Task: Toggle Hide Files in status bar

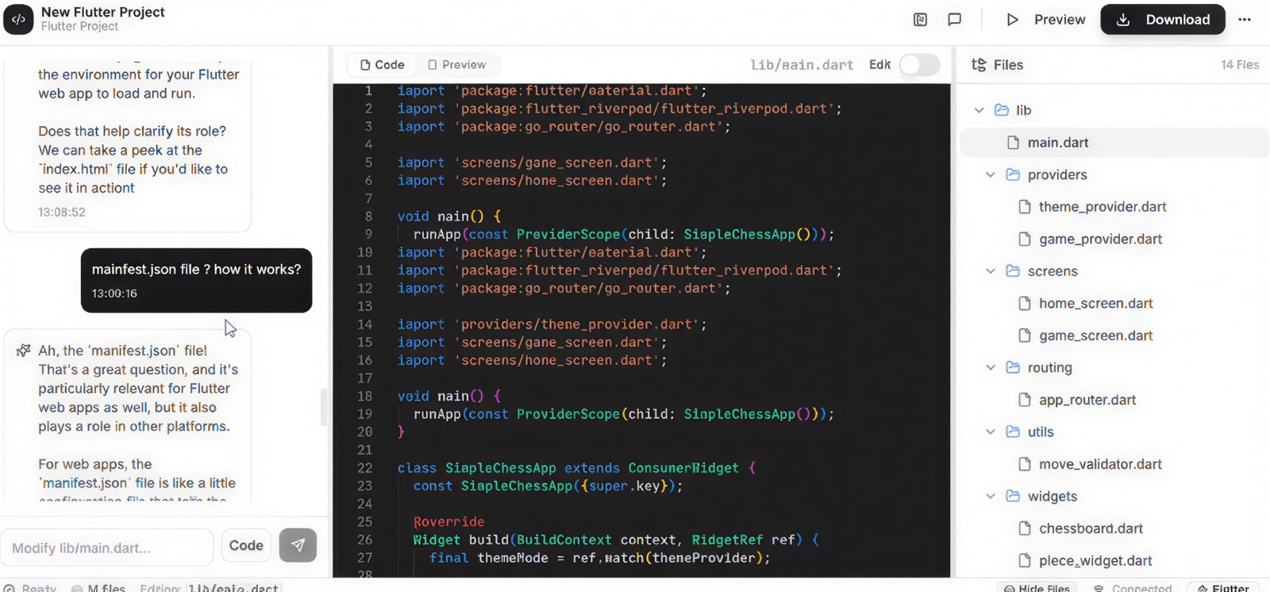Action: (1037, 587)
